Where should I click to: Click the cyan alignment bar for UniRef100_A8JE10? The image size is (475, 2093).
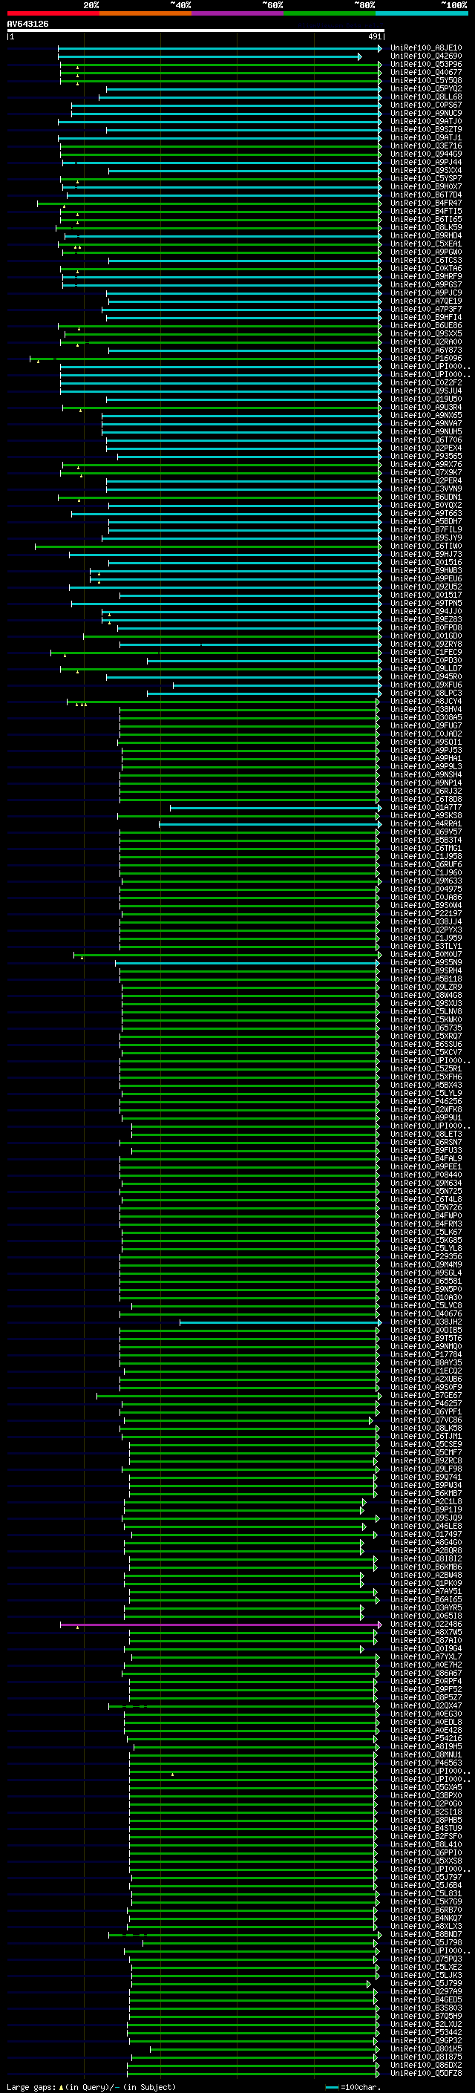219,49
